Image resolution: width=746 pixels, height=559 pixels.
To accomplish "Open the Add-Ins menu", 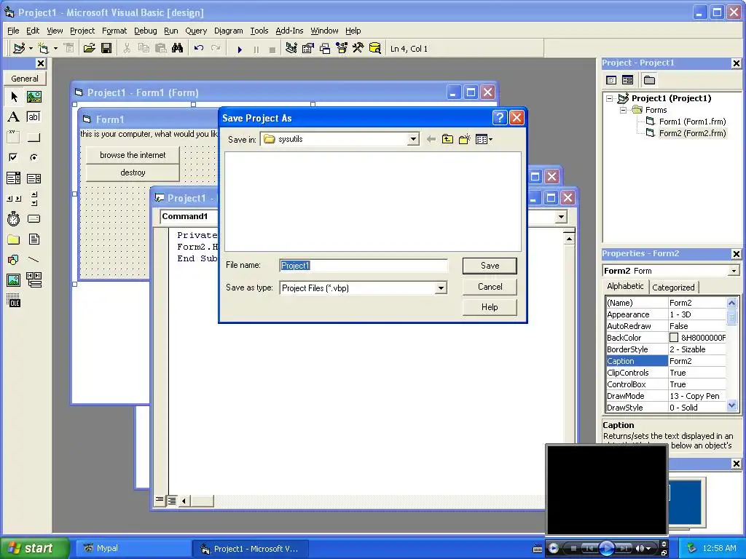I will [289, 31].
